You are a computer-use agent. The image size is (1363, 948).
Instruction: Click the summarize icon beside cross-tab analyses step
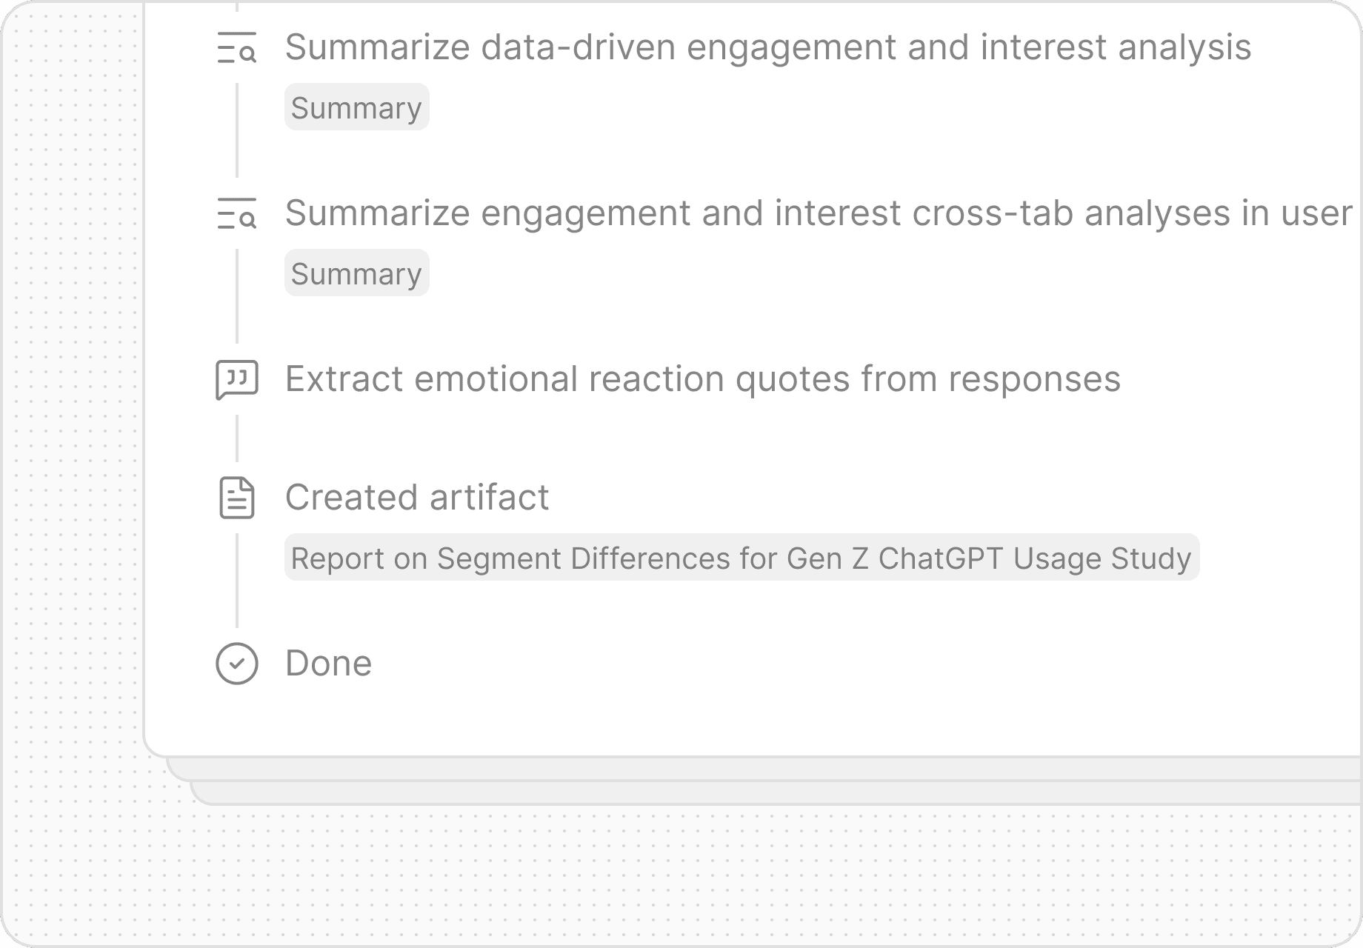click(236, 213)
